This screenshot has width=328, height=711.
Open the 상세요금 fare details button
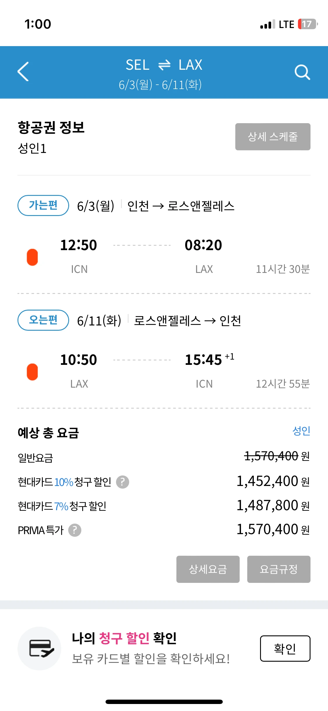[208, 569]
